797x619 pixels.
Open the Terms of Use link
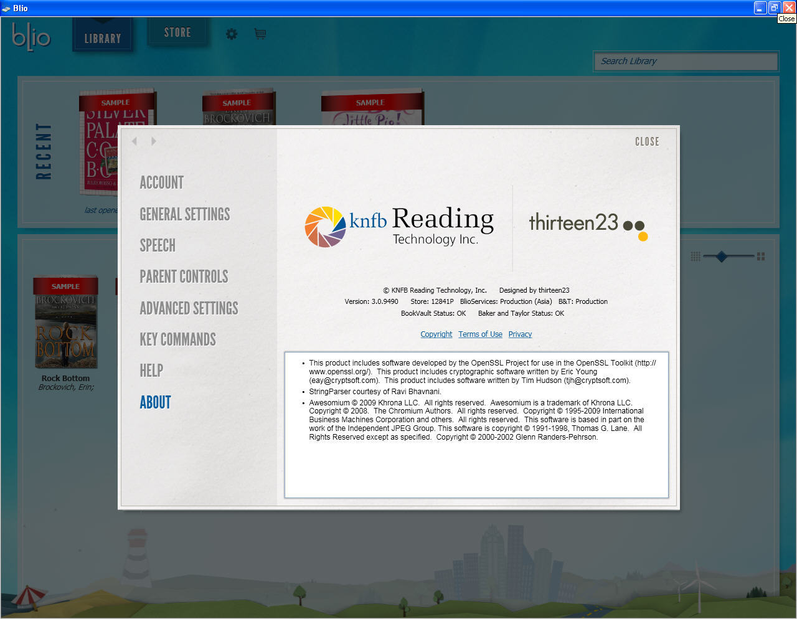pos(480,334)
